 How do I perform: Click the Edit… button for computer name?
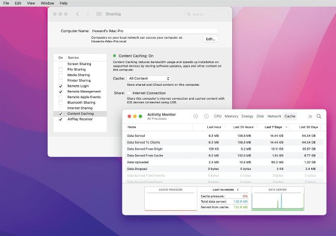click(x=210, y=39)
